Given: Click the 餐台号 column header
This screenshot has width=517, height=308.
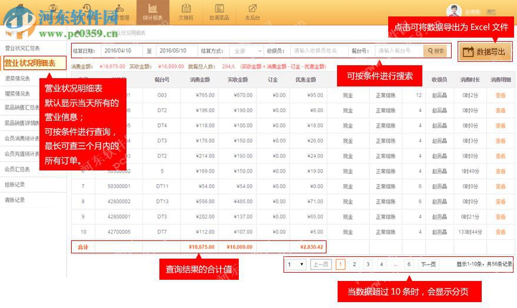Looking at the screenshot, I should [162, 80].
